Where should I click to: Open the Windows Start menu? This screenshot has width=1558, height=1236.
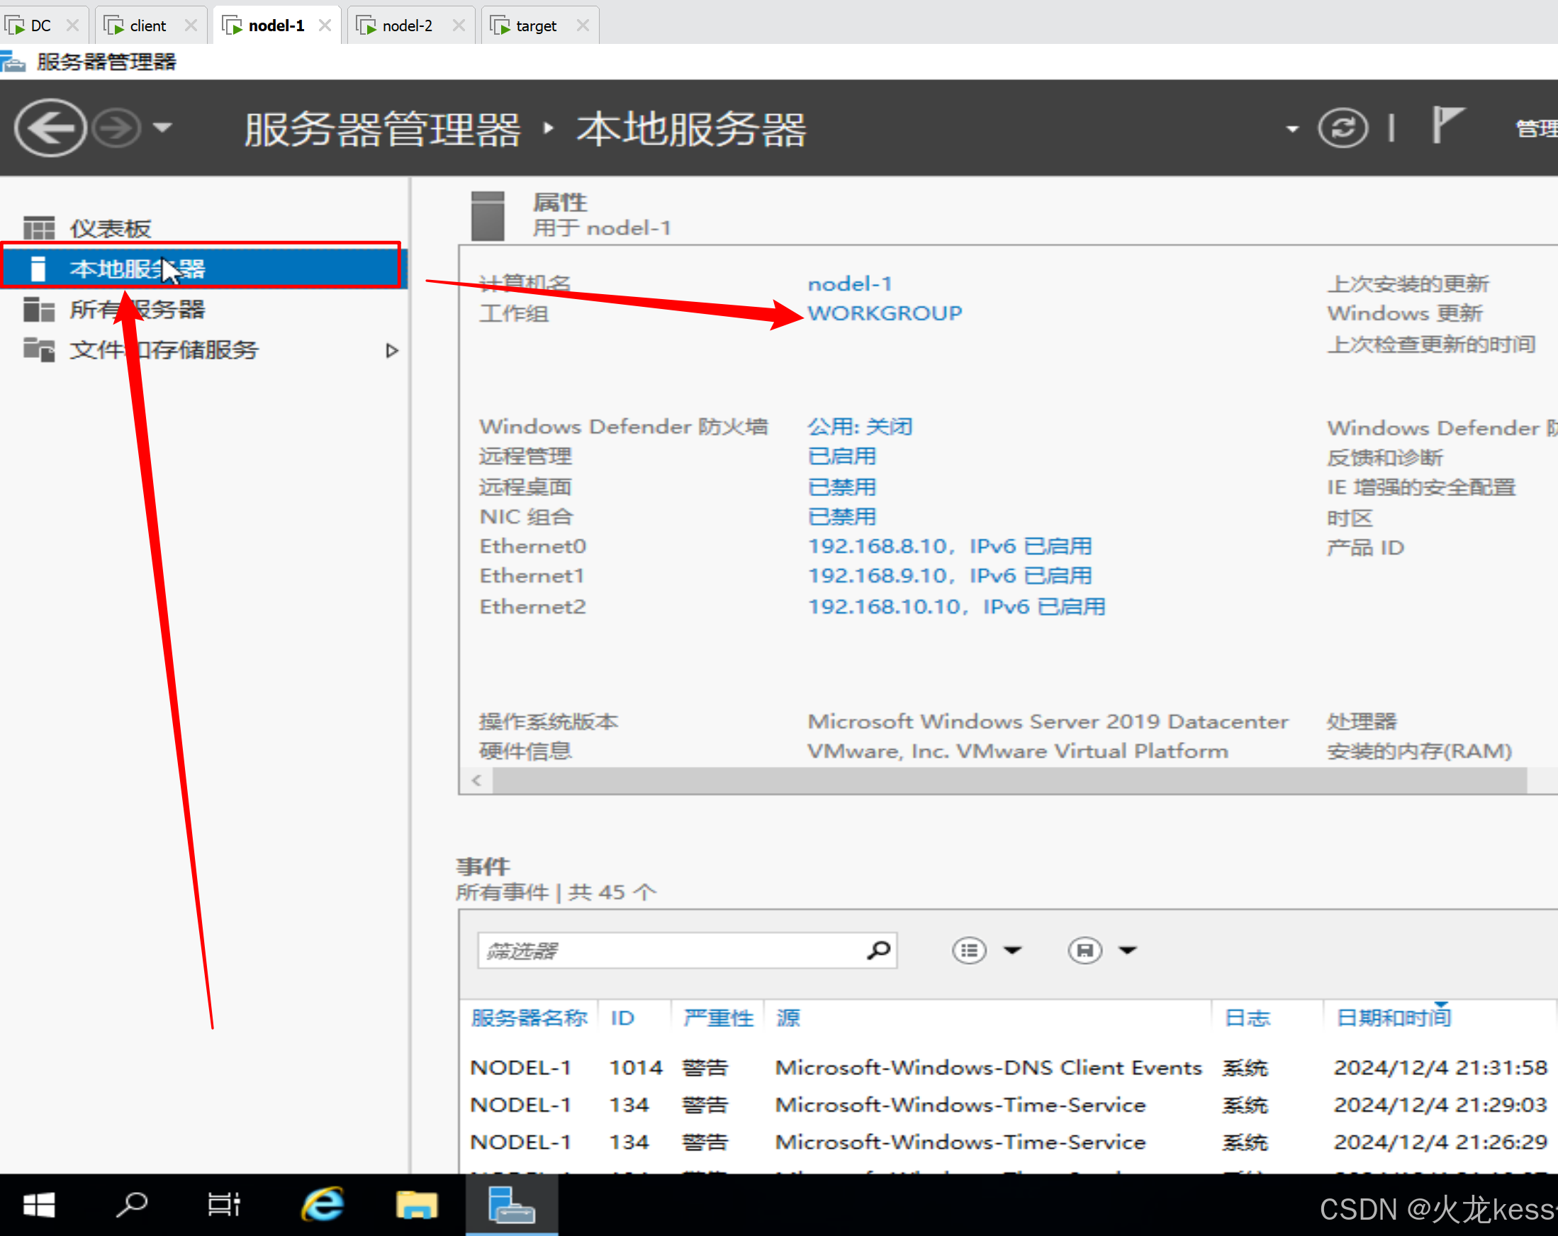(39, 1205)
